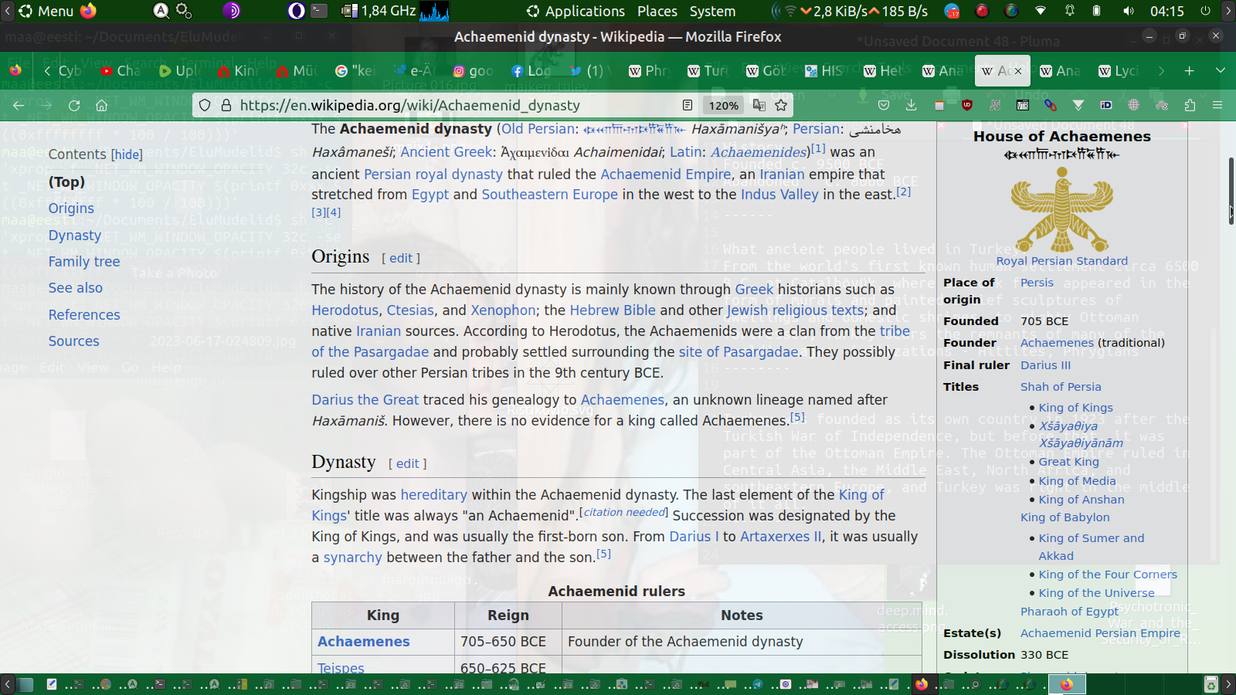
Task: Click the URL address bar field
Action: (x=448, y=105)
